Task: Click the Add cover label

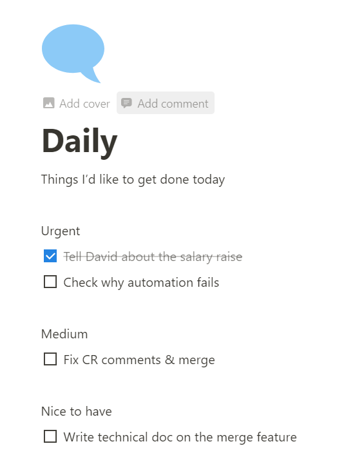Action: [84, 104]
